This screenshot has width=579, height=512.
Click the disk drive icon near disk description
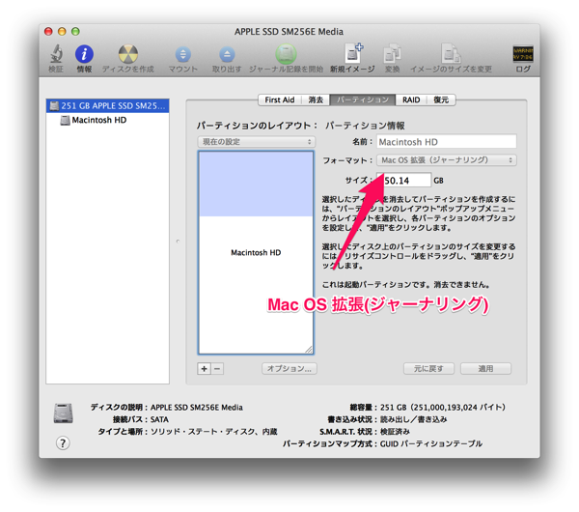pyautogui.click(x=63, y=412)
